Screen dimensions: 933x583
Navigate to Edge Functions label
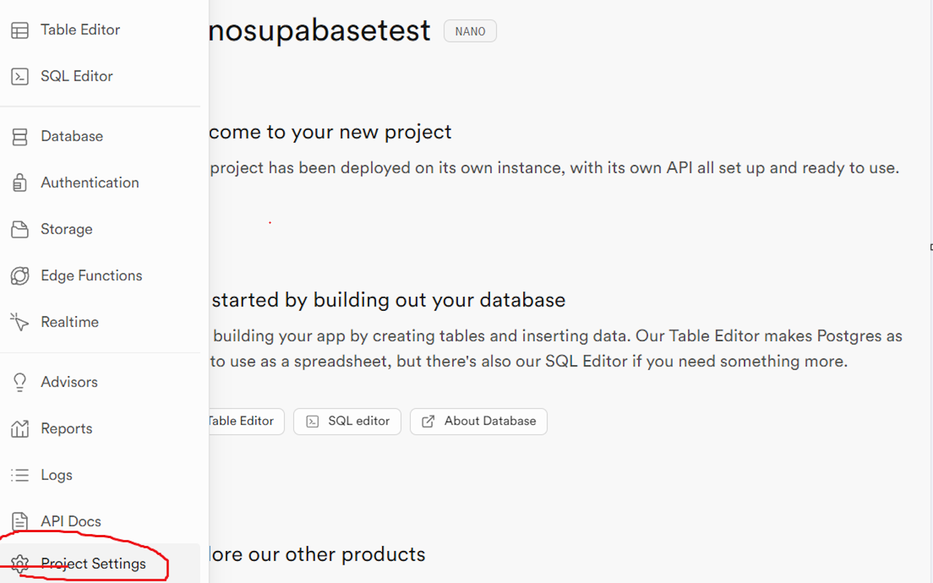pyautogui.click(x=92, y=276)
